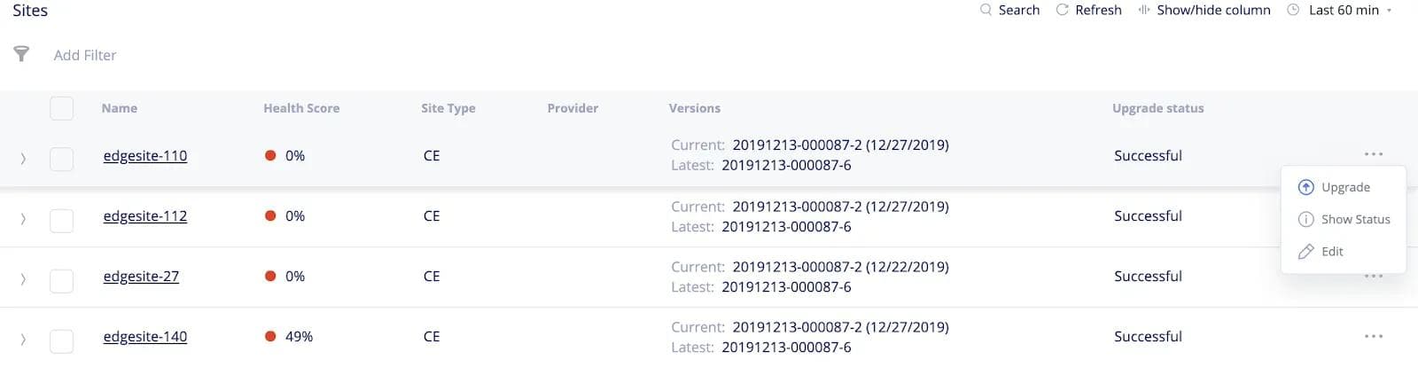Image resolution: width=1418 pixels, height=367 pixels.
Task: Click the Search magnifier icon
Action: [x=986, y=10]
